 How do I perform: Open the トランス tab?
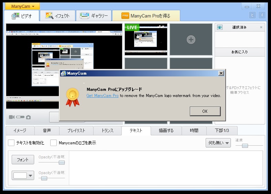[107, 131]
